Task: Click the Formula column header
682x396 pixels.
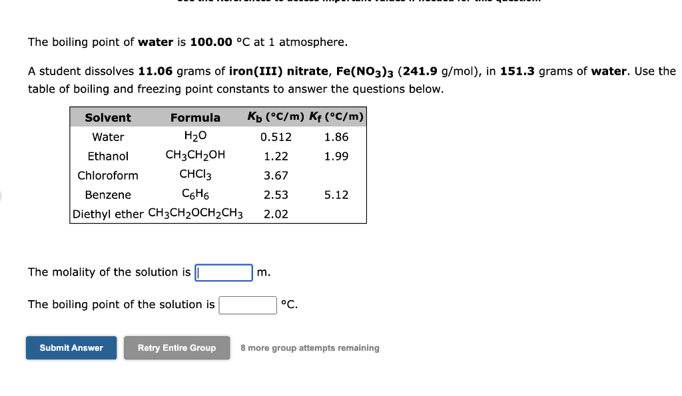Action: coord(195,117)
